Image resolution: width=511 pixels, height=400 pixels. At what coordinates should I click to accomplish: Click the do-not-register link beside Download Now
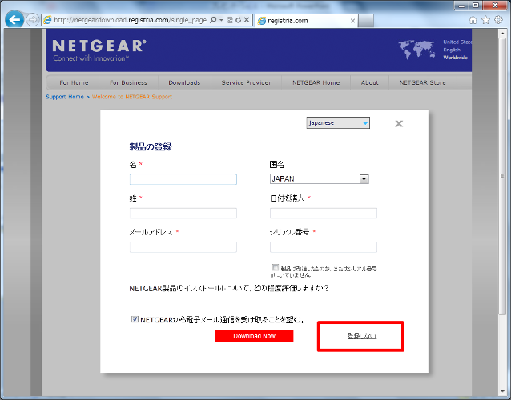[x=362, y=336]
